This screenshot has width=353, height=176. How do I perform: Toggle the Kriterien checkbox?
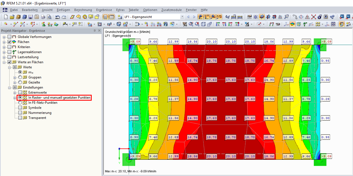click(10, 47)
